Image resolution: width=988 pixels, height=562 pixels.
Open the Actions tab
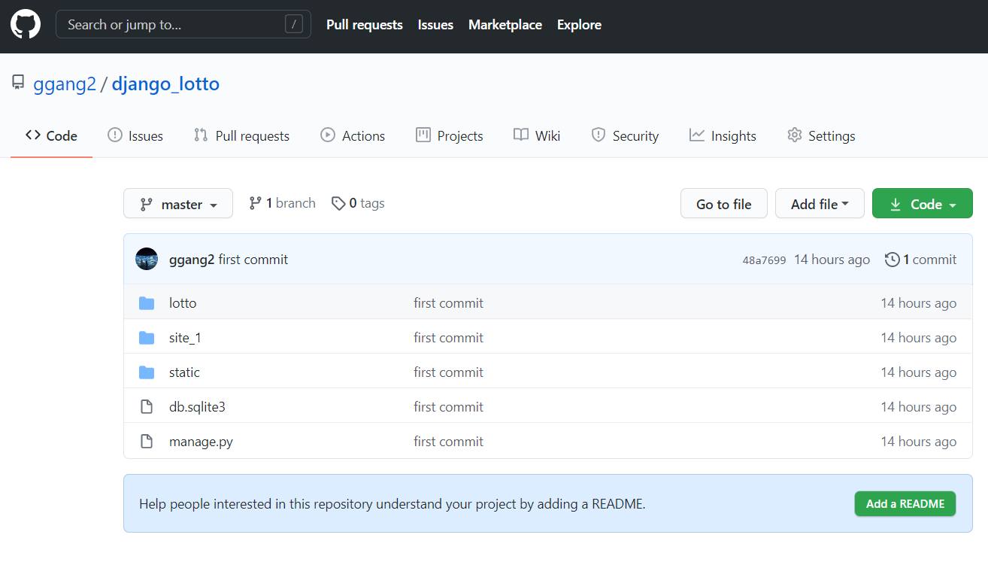[353, 135]
